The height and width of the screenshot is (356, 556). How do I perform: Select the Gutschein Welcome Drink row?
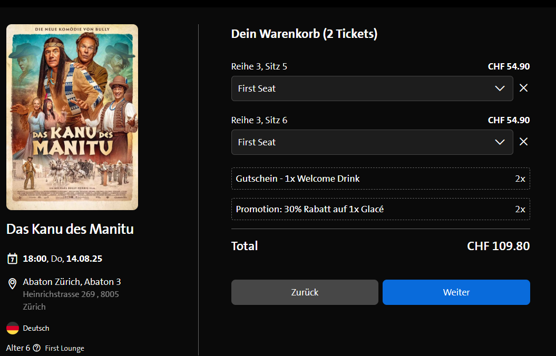[380, 179]
